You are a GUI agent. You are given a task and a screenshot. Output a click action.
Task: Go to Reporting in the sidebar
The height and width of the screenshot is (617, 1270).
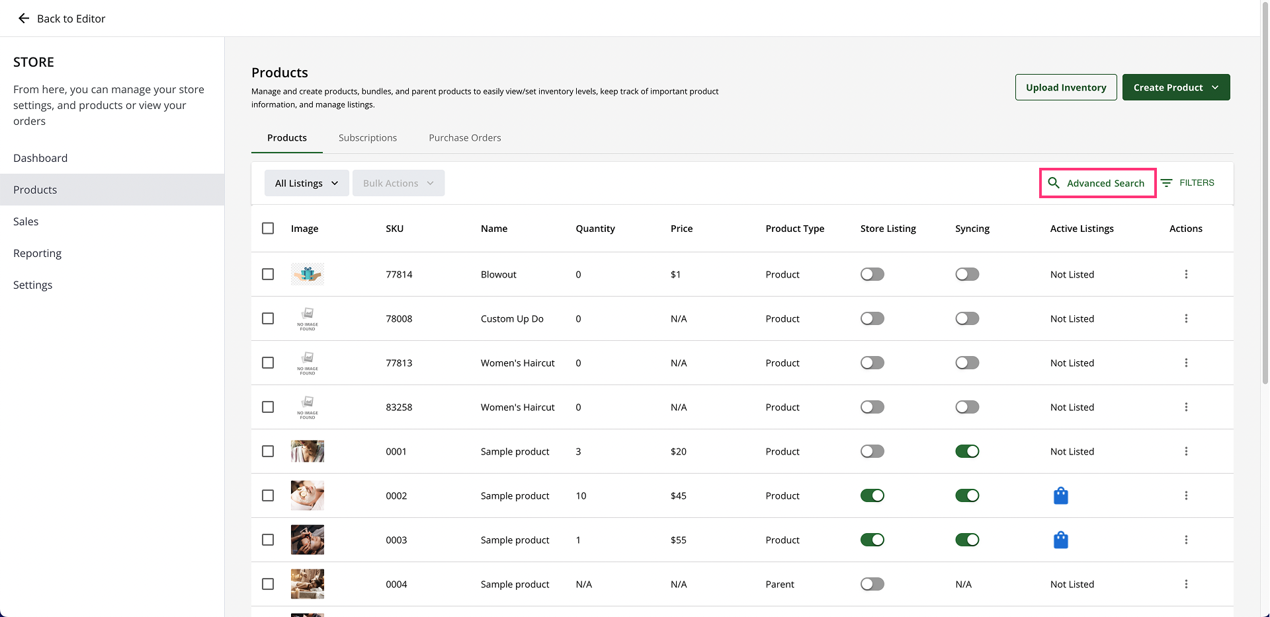click(x=37, y=253)
